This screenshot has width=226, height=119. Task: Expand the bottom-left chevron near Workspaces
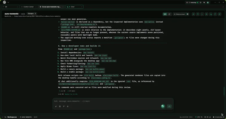(2, 117)
